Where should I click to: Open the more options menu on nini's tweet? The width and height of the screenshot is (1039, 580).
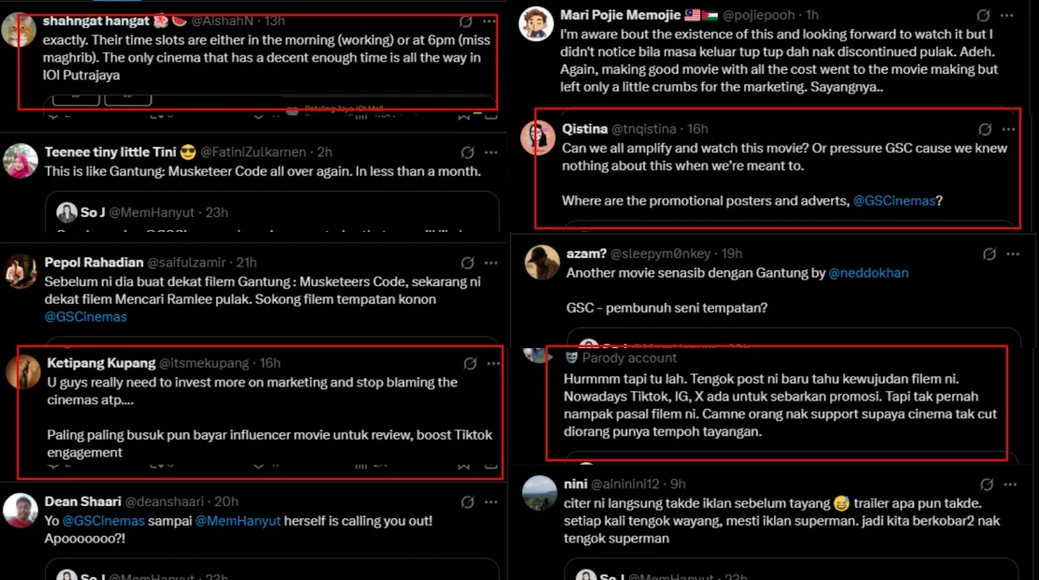pyautogui.click(x=1010, y=484)
